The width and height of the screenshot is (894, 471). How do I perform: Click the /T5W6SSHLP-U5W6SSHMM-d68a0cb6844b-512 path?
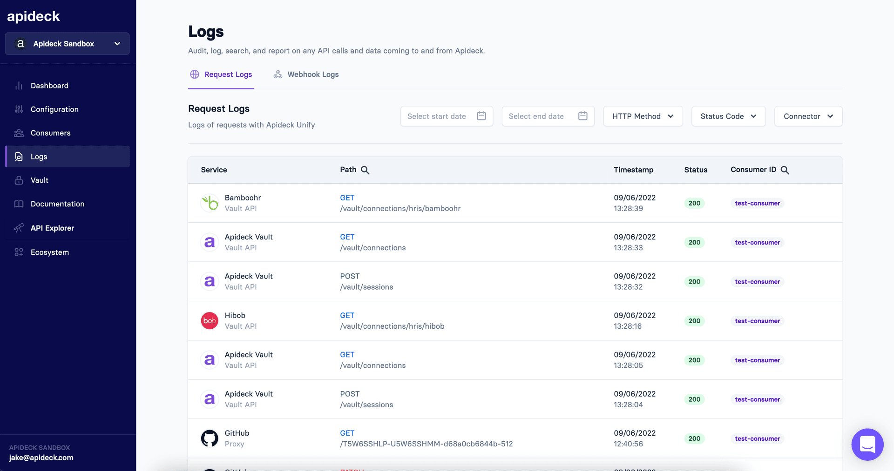(x=427, y=444)
